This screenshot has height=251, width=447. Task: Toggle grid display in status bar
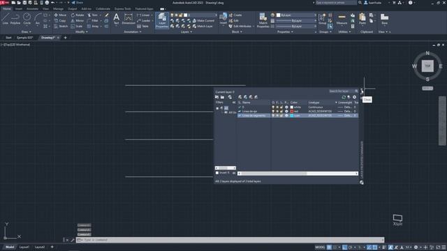(x=329, y=248)
